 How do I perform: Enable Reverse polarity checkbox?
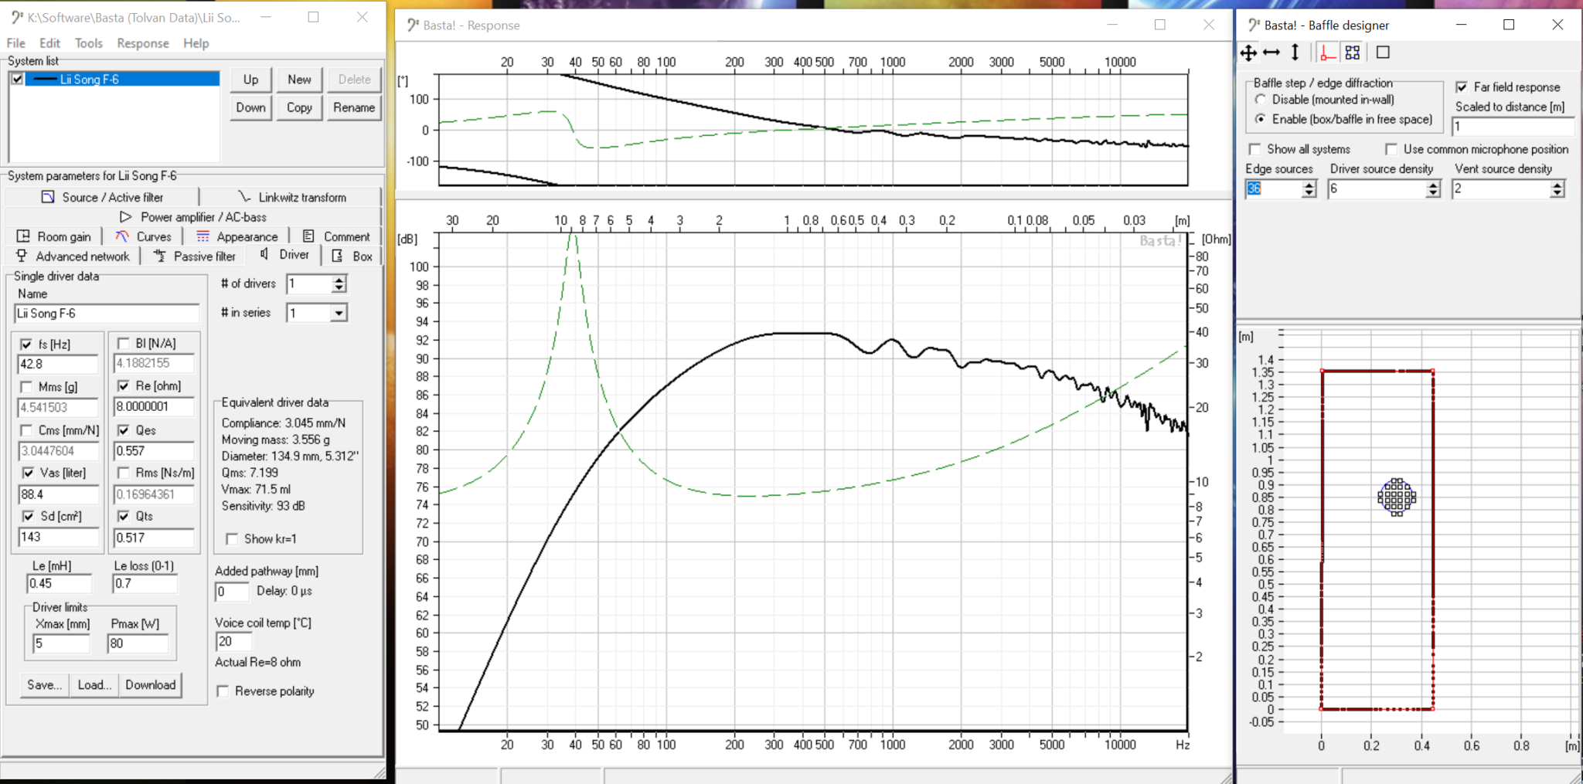(223, 691)
